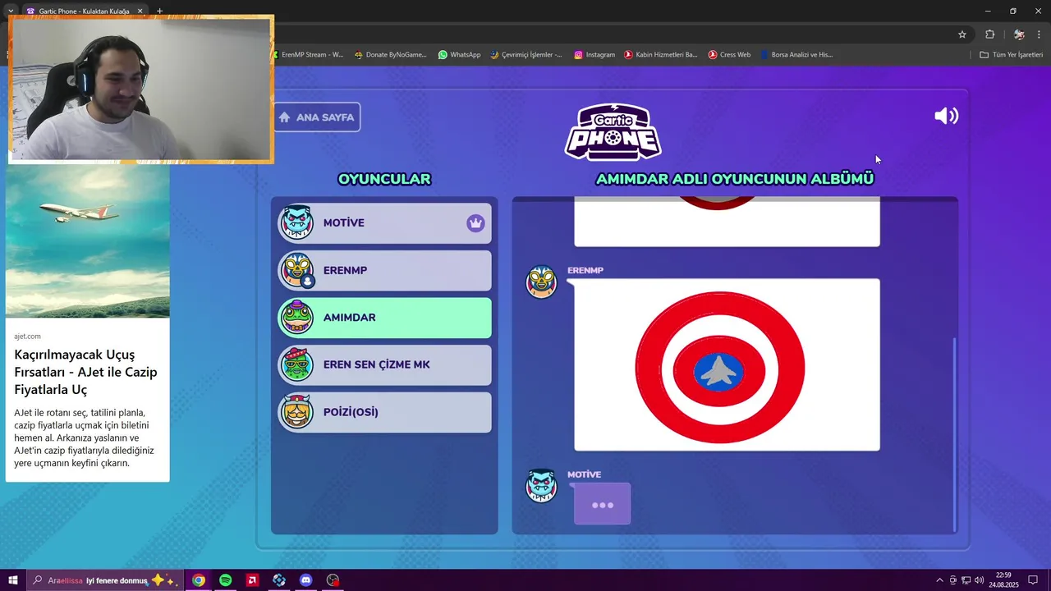Open the Windows Start menu
The image size is (1051, 591).
13,580
